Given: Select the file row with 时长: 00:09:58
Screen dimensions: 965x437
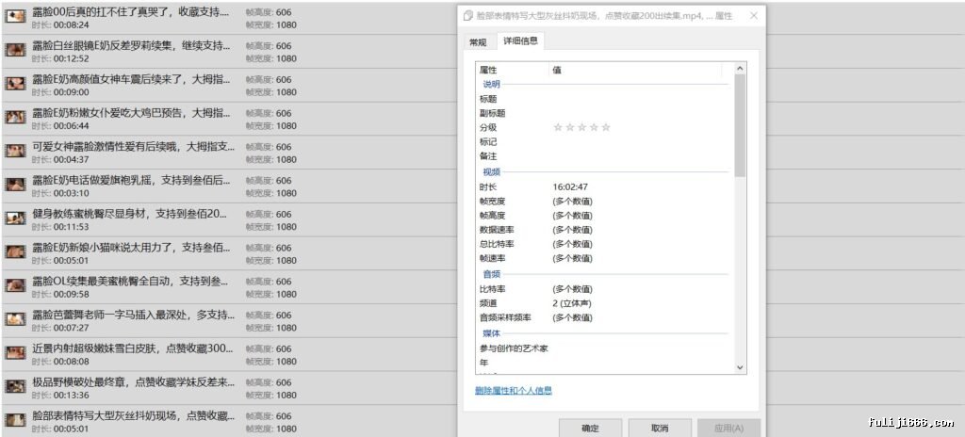Looking at the screenshot, I should coord(228,287).
